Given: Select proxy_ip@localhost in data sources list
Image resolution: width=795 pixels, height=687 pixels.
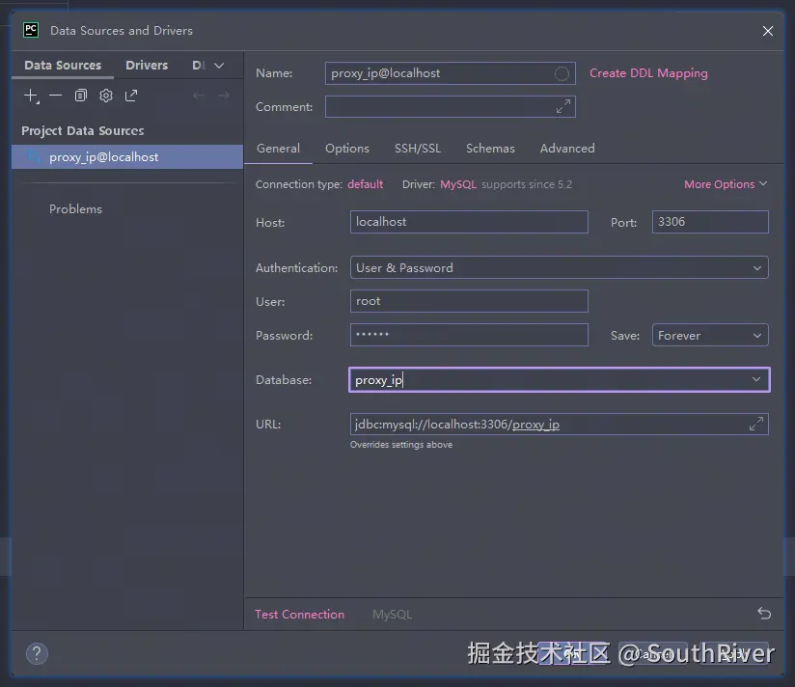Looking at the screenshot, I should pos(104,157).
